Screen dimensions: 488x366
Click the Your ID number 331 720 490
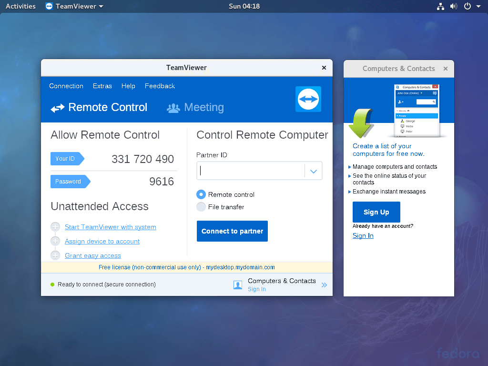143,159
